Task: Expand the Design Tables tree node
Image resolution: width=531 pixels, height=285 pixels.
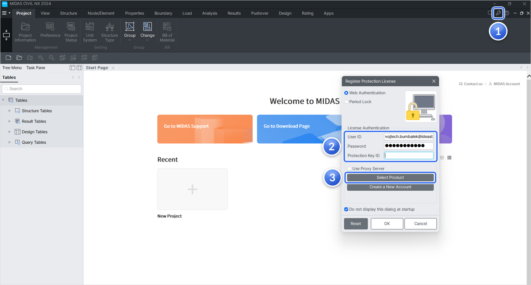Action: (10, 132)
